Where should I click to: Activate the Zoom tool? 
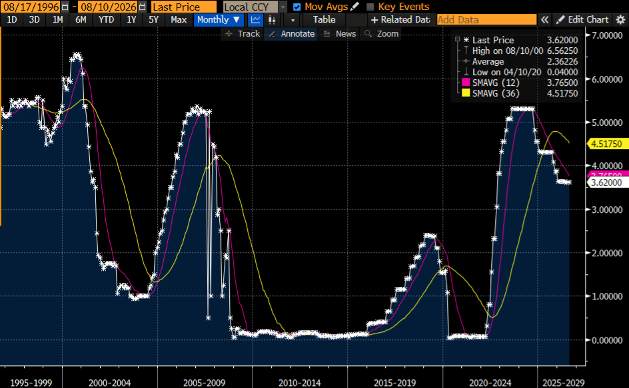tap(382, 34)
